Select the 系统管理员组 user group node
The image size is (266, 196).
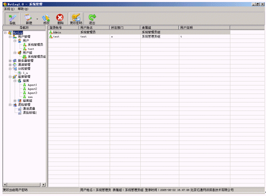[x=37, y=56]
